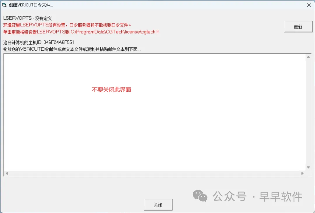Click the 拖放您的VERICUT口令邮件 instruction text
This screenshot has height=213, width=315.
(72, 49)
